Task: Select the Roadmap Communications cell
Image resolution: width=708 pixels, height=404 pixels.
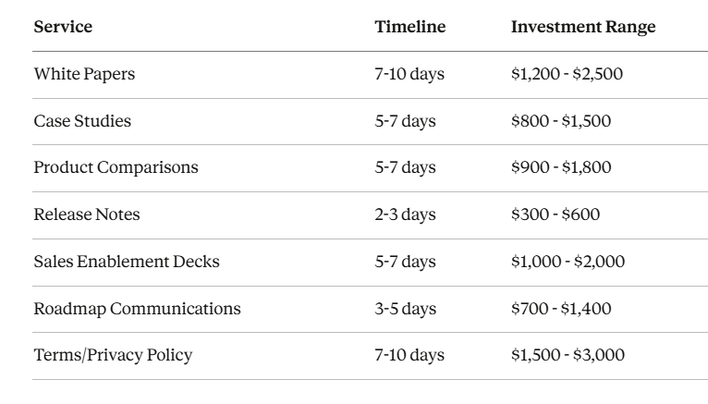Action: click(137, 309)
